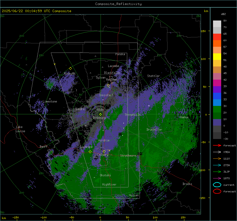Click the 80 value atop dBZ scale
The width and height of the screenshot is (237, 221).
225,21
